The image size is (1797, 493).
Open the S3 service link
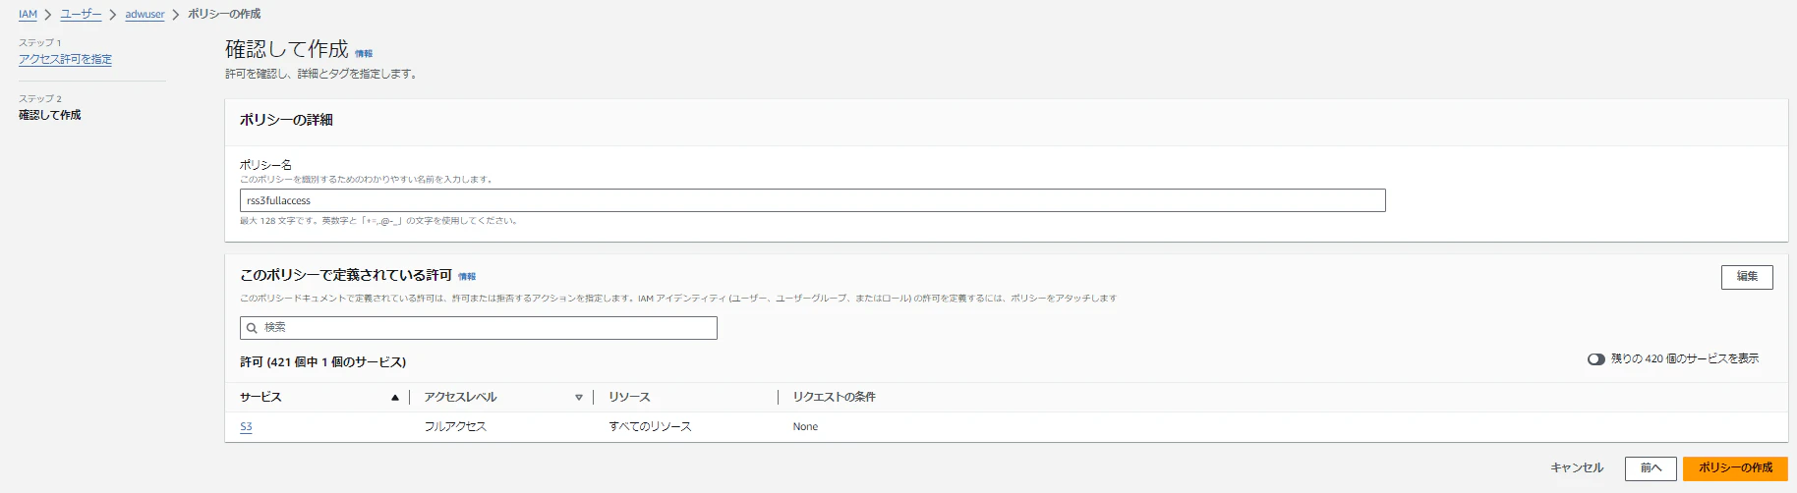point(246,426)
